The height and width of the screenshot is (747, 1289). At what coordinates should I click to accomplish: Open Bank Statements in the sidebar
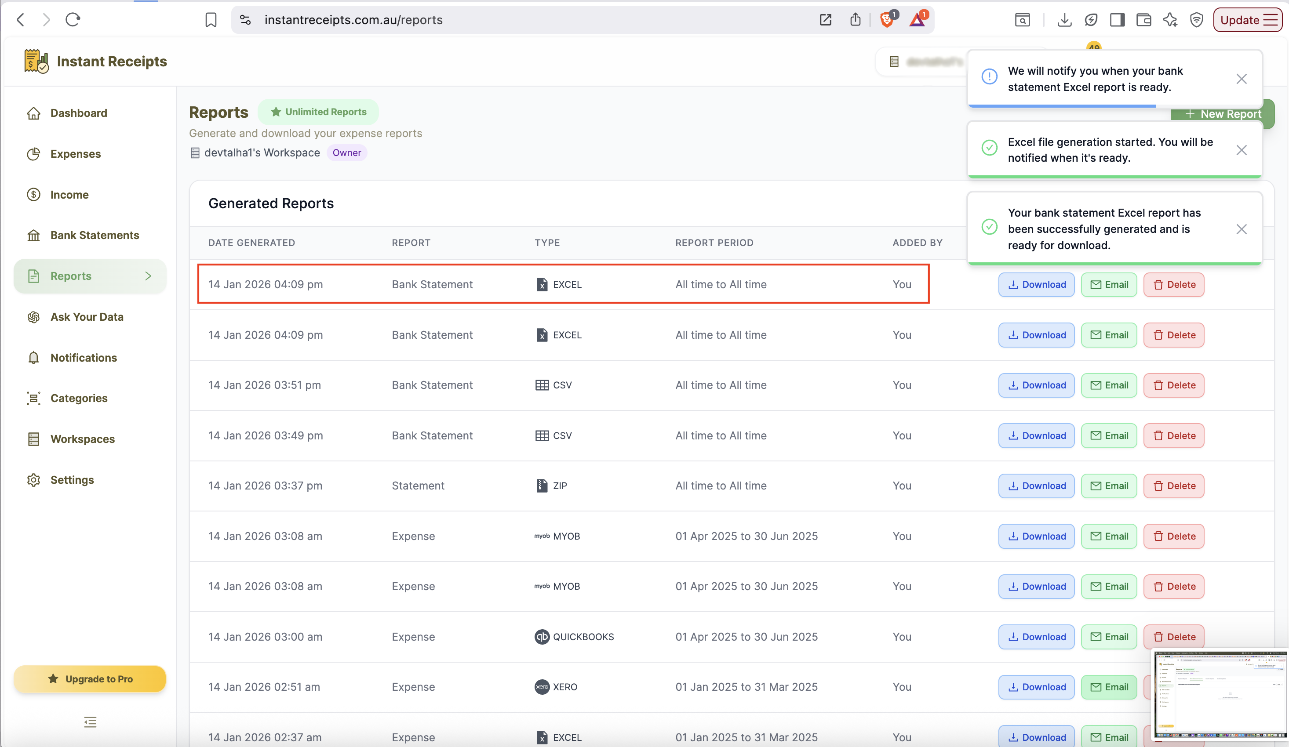pos(90,235)
